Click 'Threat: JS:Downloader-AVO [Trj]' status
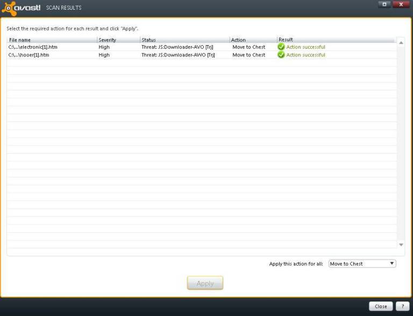Image resolution: width=413 pixels, height=316 pixels. tap(177, 47)
